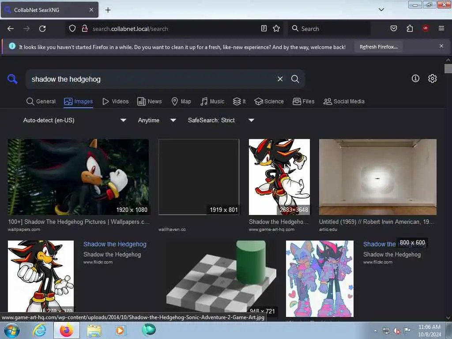Click the artic.edu source text

click(x=328, y=230)
